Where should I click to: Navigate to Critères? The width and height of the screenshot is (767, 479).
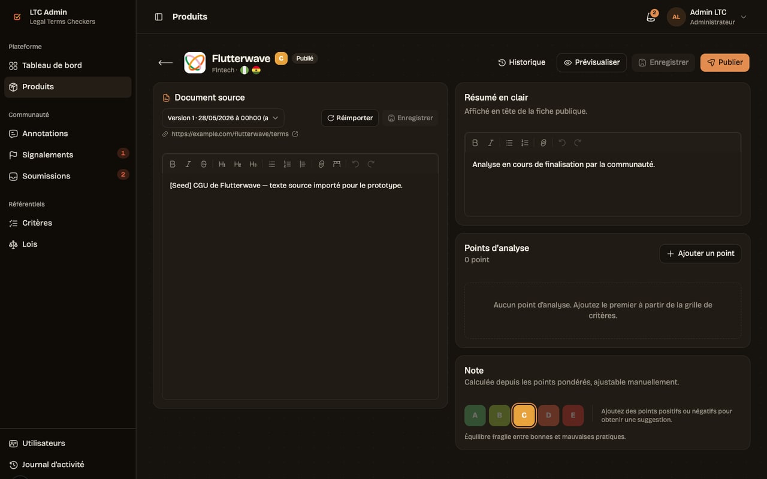68,223
